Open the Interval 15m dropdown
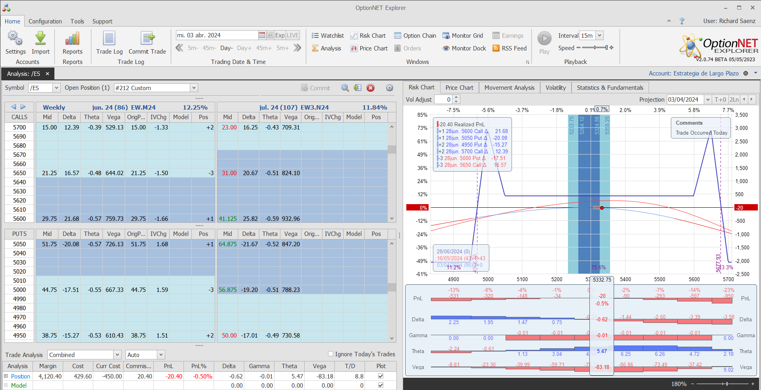The width and height of the screenshot is (761, 390). pyautogui.click(x=600, y=35)
